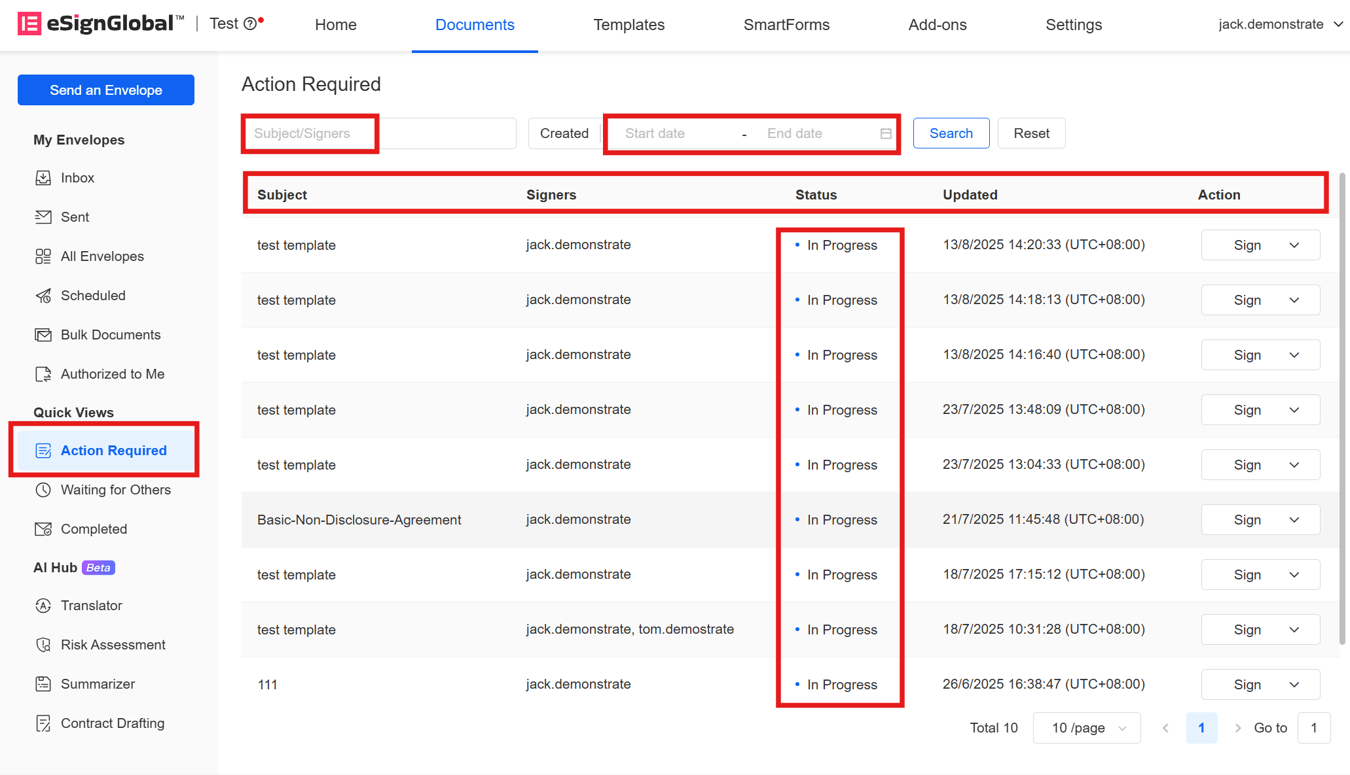The width and height of the screenshot is (1350, 775).
Task: Click the help icon next to Test
Action: 250,24
